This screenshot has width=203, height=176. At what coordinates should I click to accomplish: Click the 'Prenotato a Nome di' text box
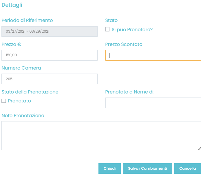pos(153,103)
